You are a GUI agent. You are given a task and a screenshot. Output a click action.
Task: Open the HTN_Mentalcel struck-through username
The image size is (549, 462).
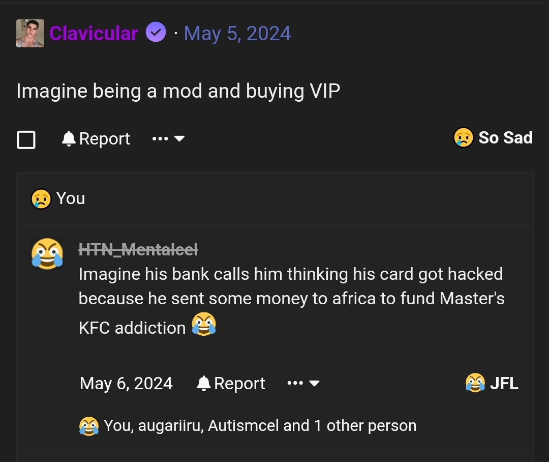(x=138, y=249)
